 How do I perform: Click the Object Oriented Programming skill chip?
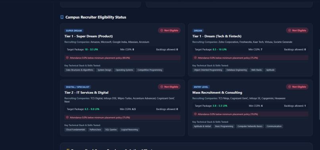pyautogui.click(x=208, y=70)
